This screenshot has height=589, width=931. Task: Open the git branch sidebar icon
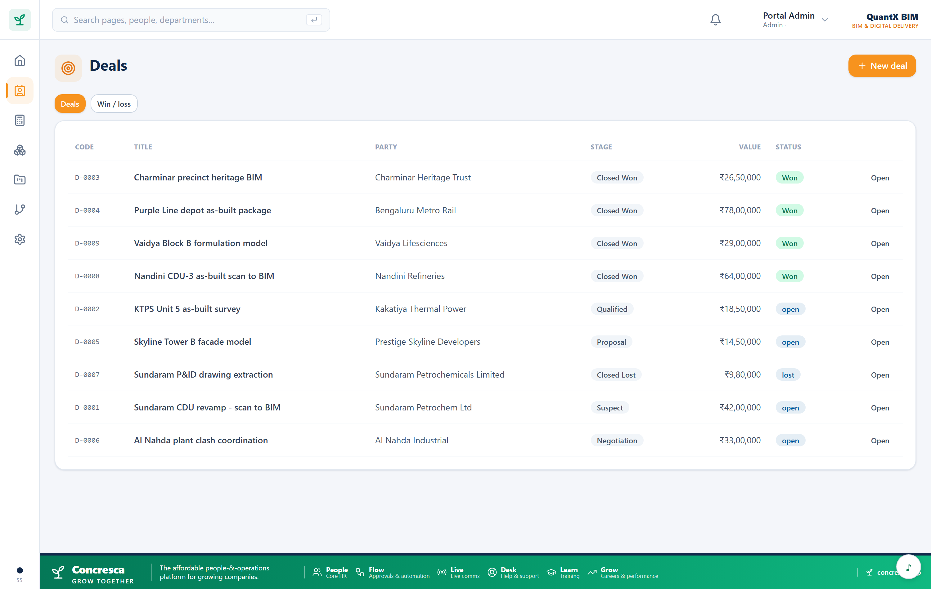tap(20, 209)
